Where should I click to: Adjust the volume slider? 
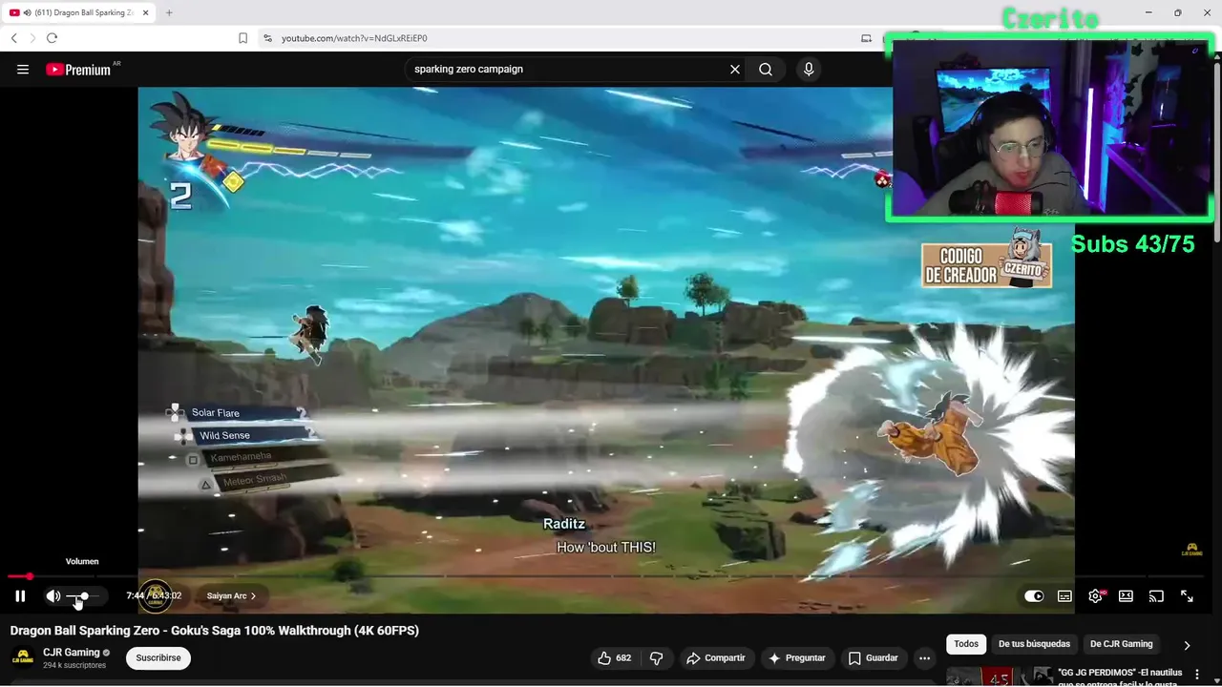click(84, 596)
